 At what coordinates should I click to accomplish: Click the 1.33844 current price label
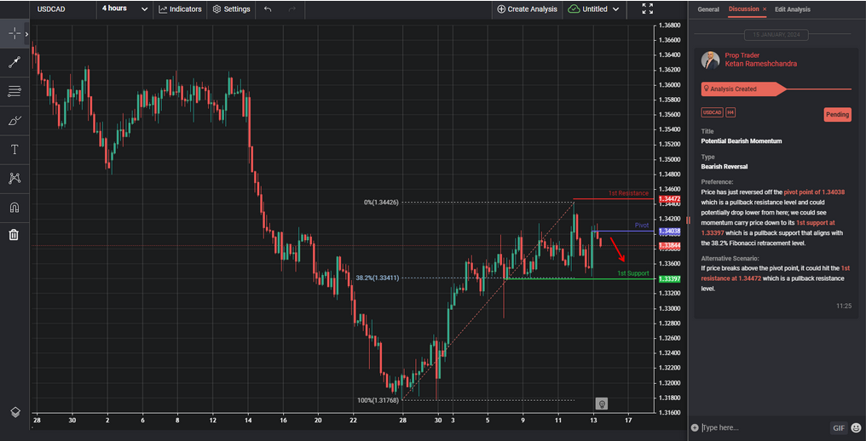(x=669, y=245)
